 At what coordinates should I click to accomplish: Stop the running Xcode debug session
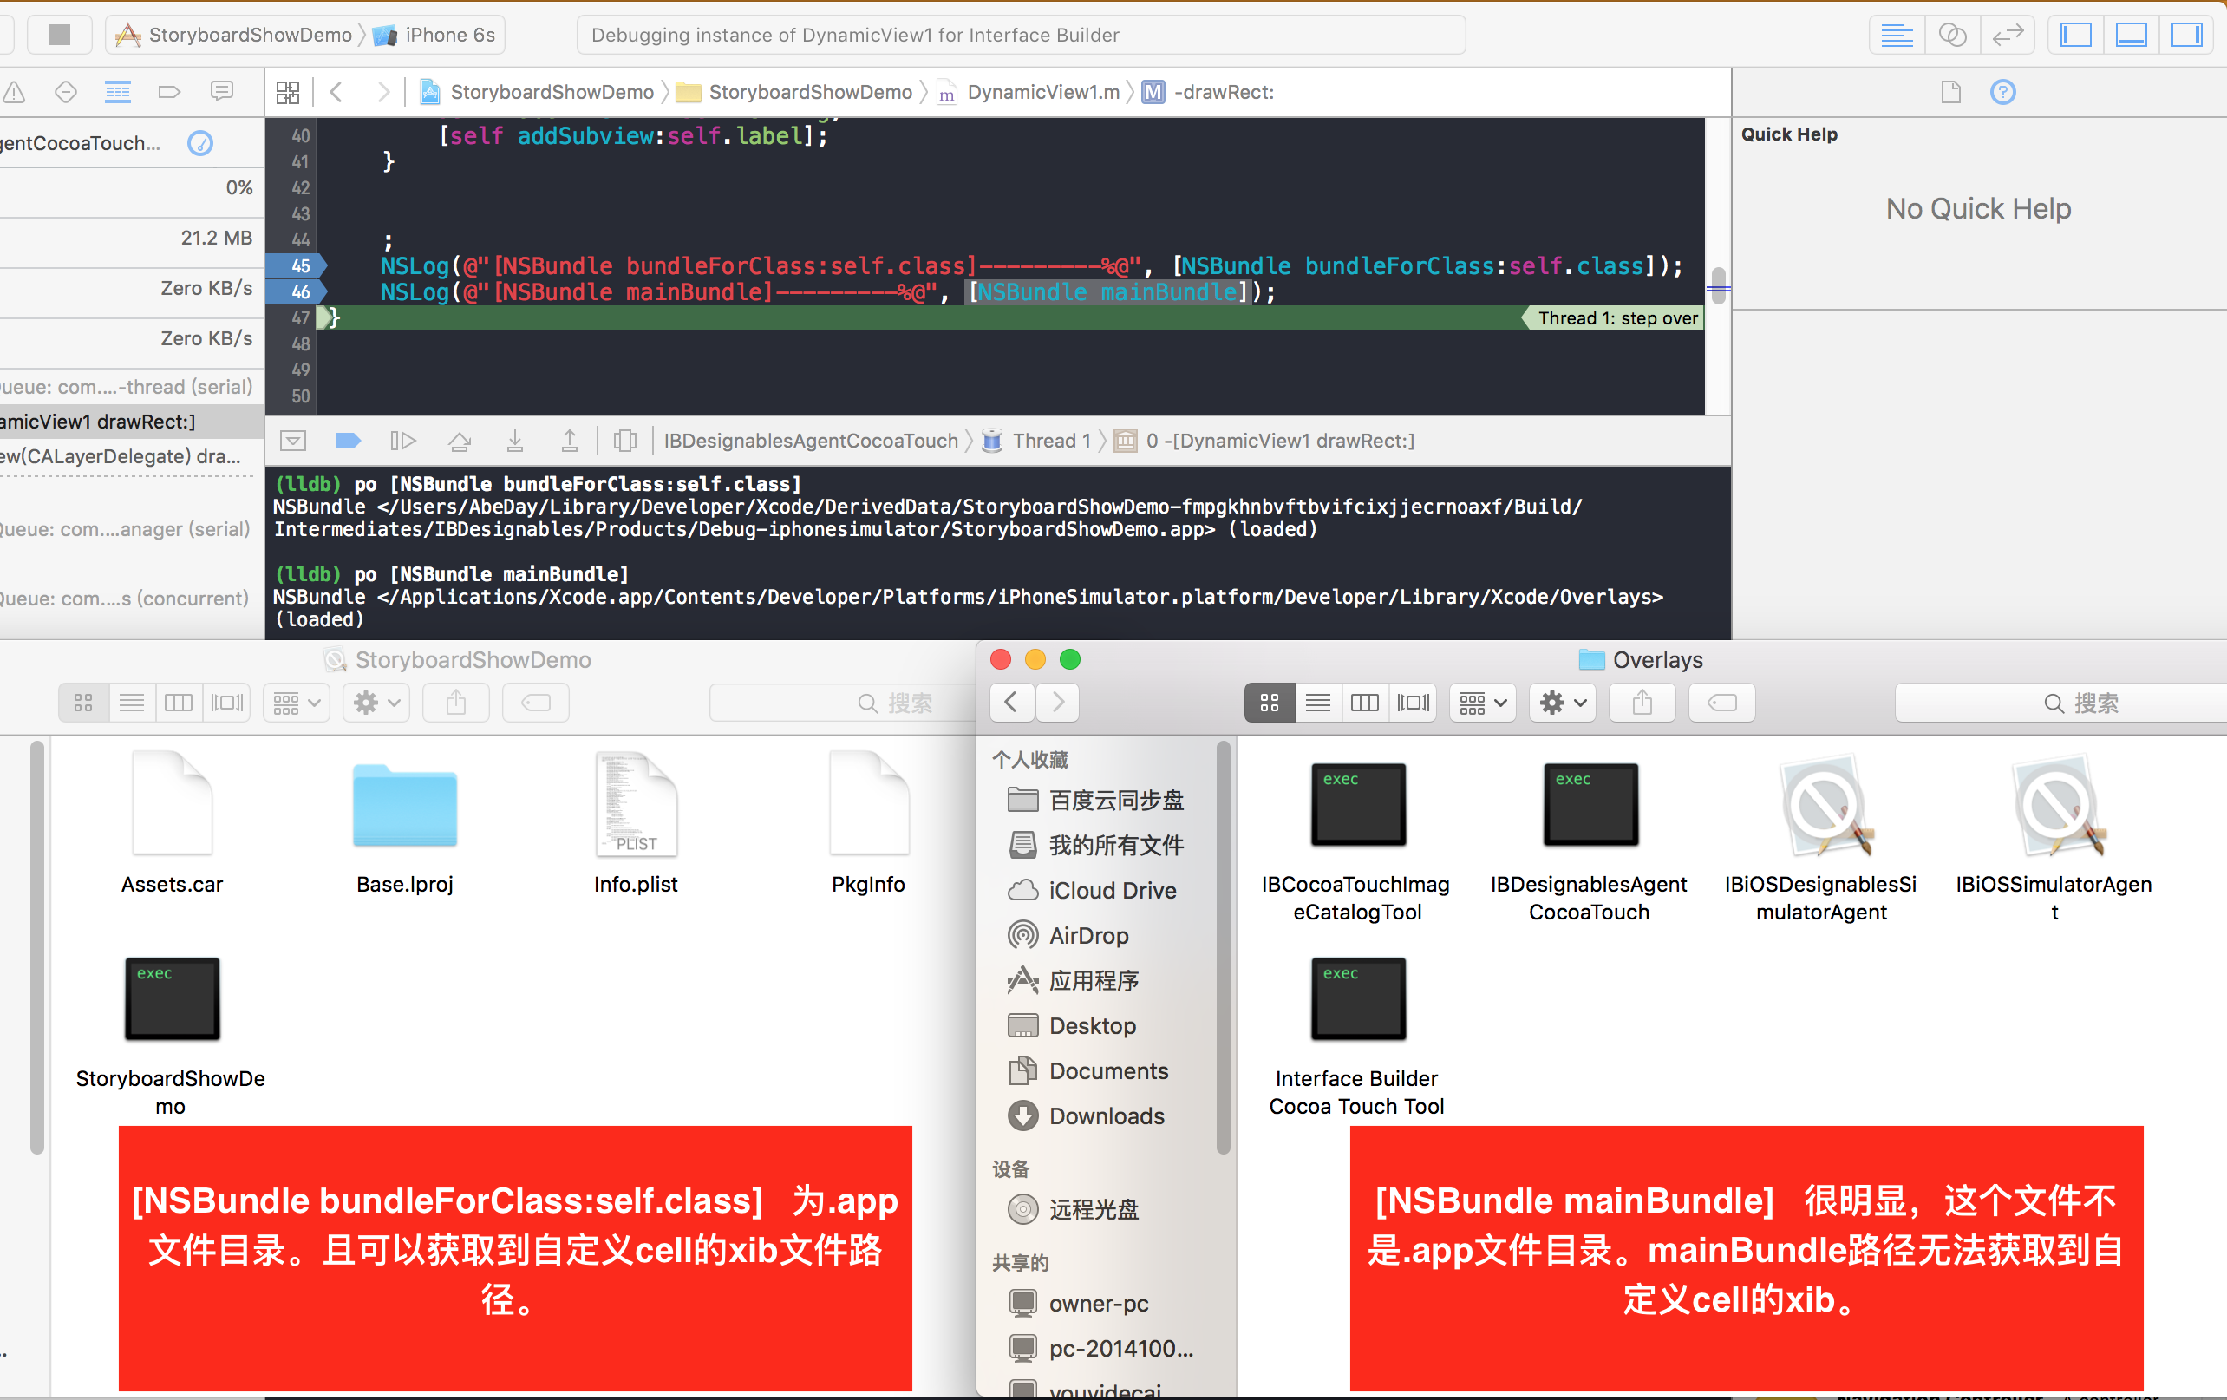tap(59, 34)
